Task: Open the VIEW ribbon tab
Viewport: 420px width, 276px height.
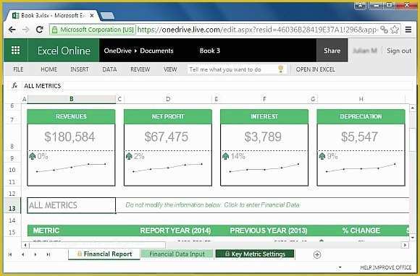Action: click(x=170, y=69)
